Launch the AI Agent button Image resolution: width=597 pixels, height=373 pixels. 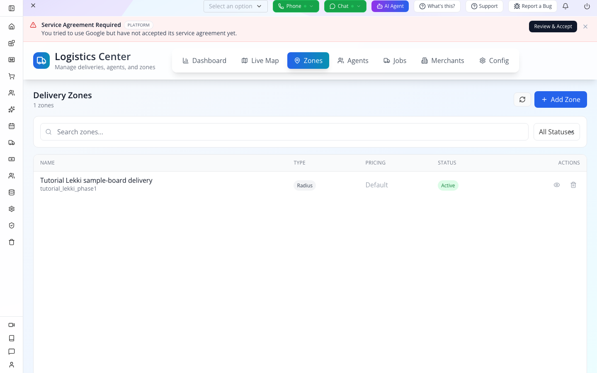click(x=390, y=6)
